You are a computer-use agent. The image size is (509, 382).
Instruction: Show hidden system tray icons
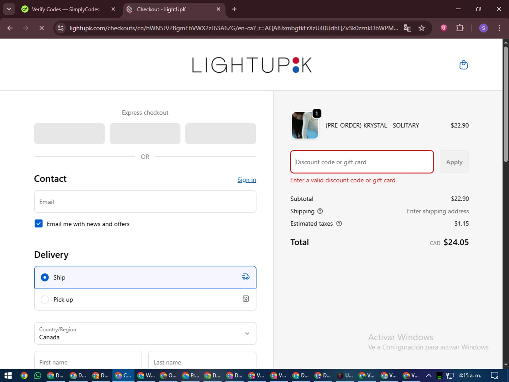pyautogui.click(x=429, y=376)
